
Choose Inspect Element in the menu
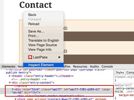pyautogui.click(x=43, y=65)
